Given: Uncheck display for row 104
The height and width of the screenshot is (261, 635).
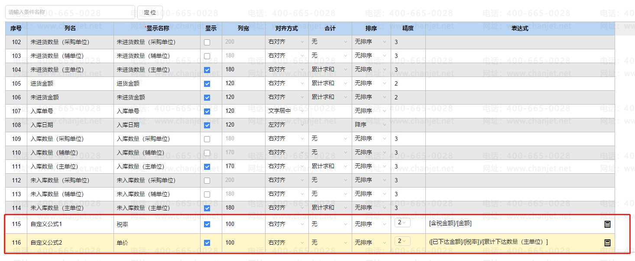Looking at the screenshot, I should 207,70.
